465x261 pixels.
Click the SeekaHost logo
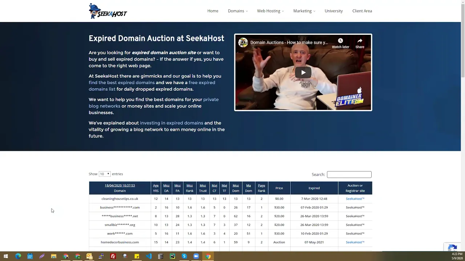(x=108, y=11)
